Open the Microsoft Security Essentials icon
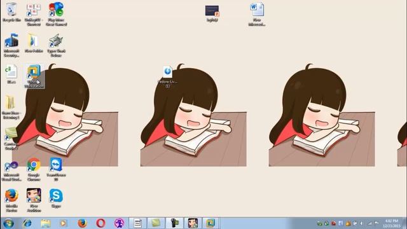Screen dimensions: 407x229 pos(11,45)
